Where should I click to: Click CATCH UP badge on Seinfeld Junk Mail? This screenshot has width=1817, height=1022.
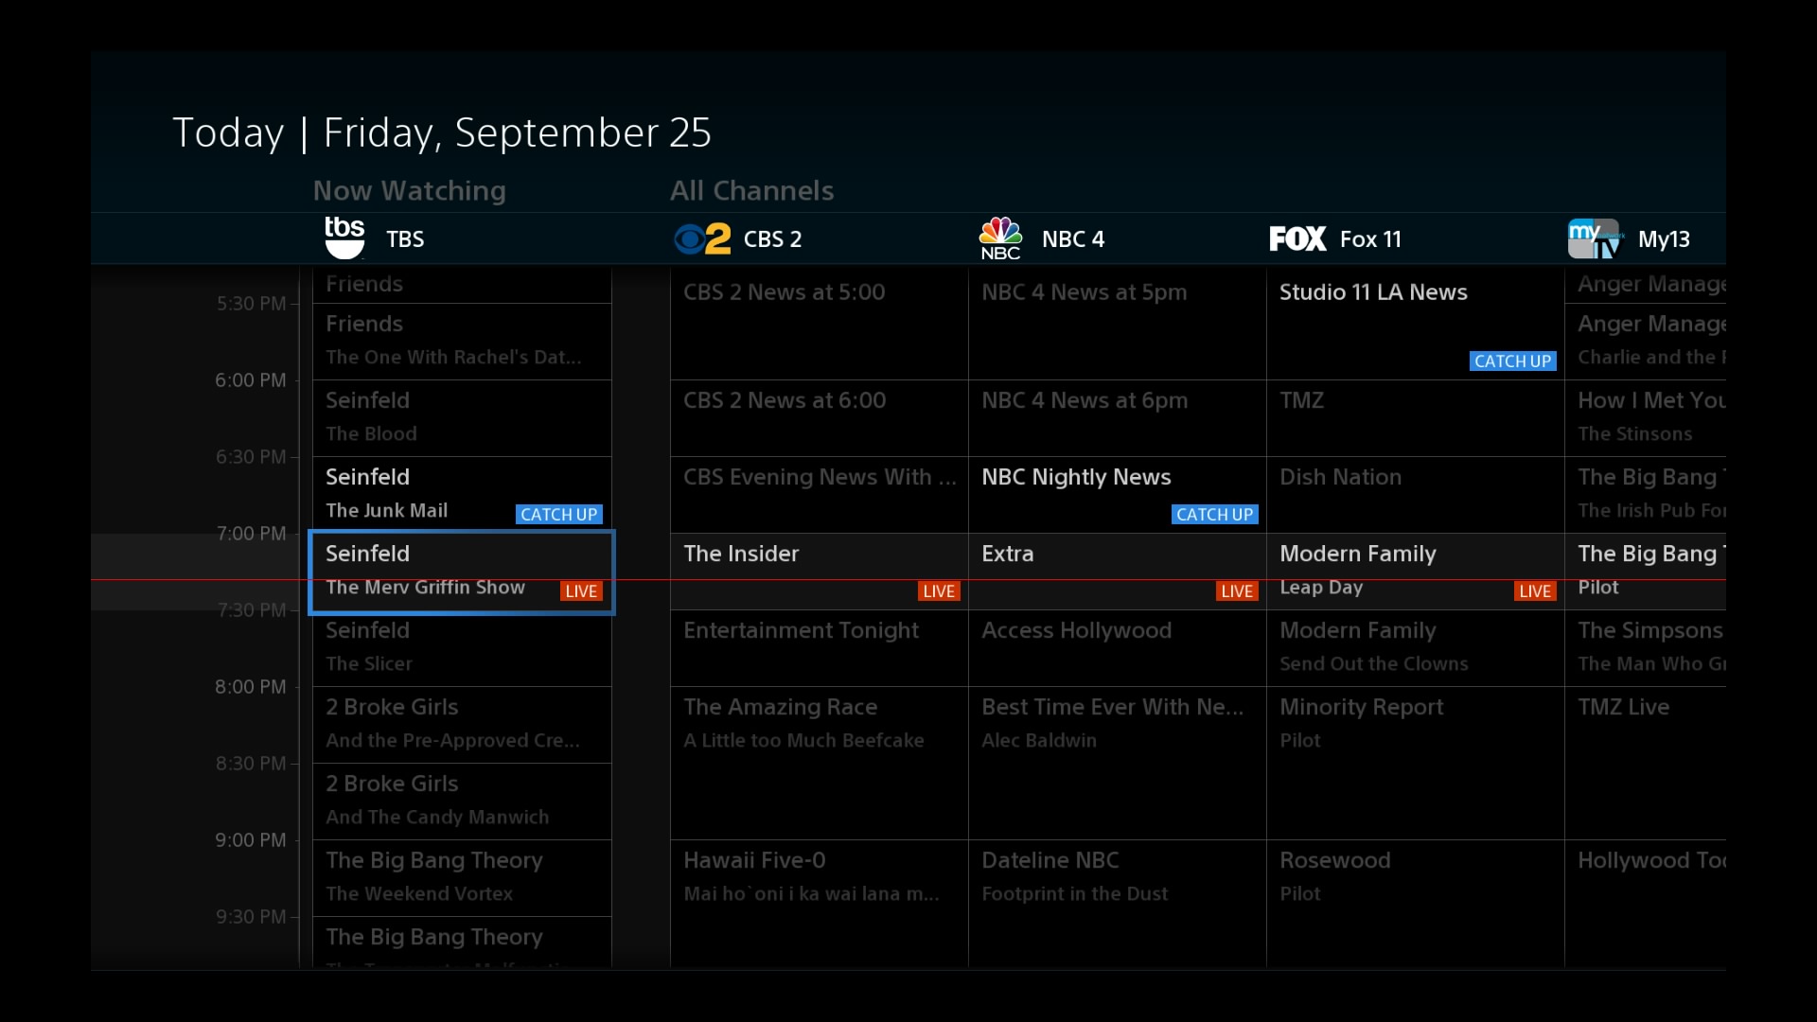click(x=559, y=514)
